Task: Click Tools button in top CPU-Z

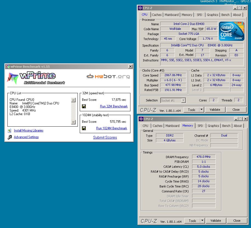Action: click(x=192, y=110)
